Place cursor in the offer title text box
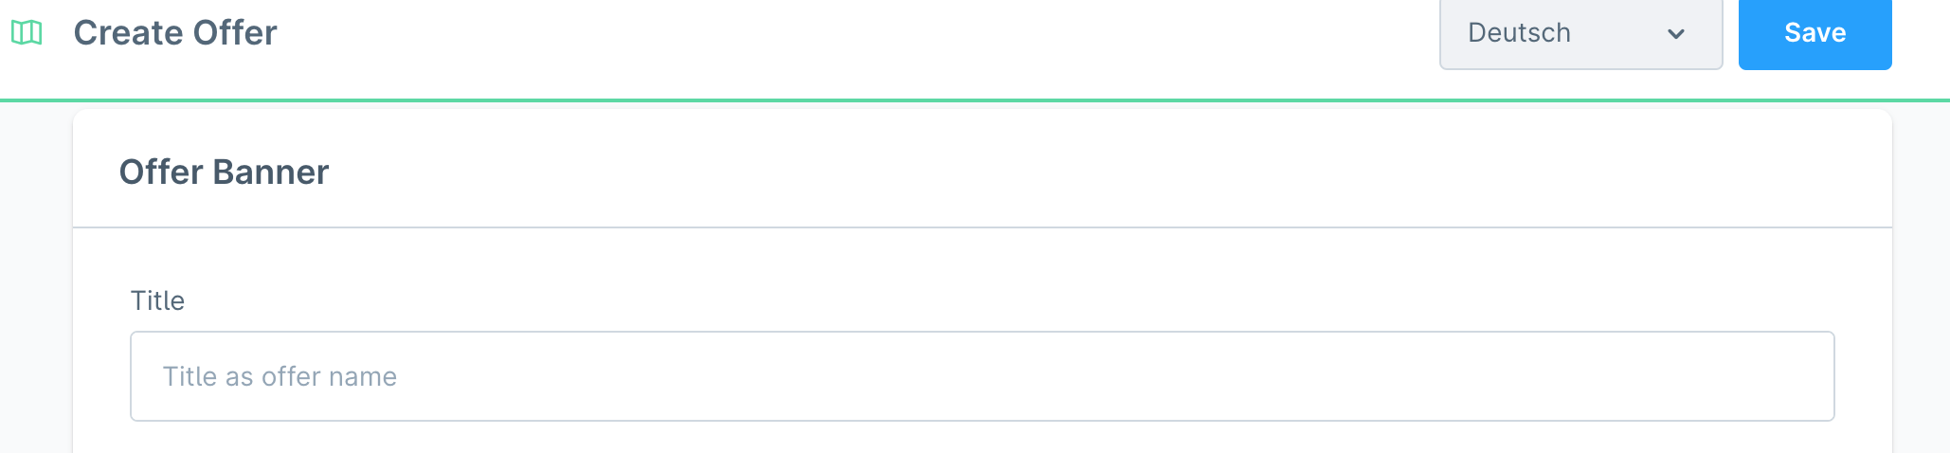The image size is (1950, 453). coord(982,376)
